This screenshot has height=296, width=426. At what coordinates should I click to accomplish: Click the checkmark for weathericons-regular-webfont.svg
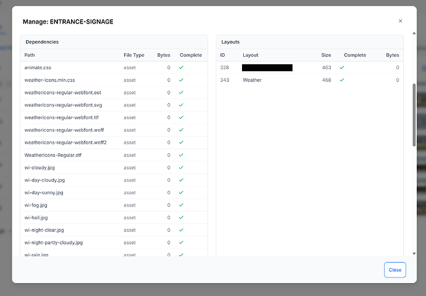click(x=182, y=105)
